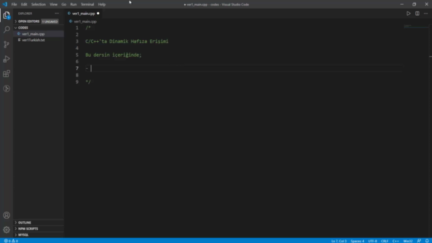The height and width of the screenshot is (243, 432).
Task: Restore down the VS Code window
Action: (414, 4)
